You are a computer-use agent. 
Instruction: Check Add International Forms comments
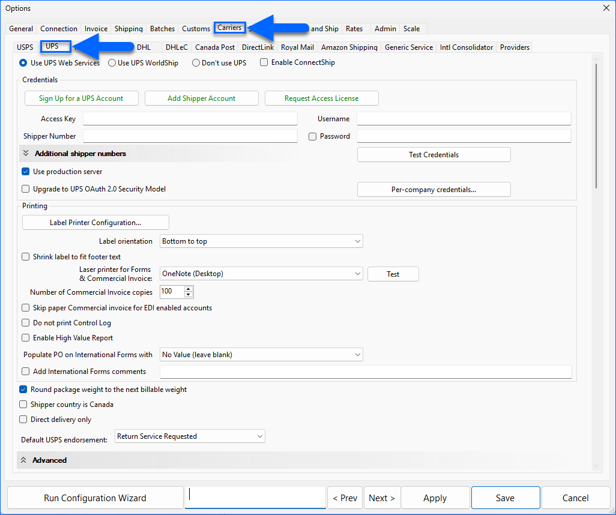26,372
